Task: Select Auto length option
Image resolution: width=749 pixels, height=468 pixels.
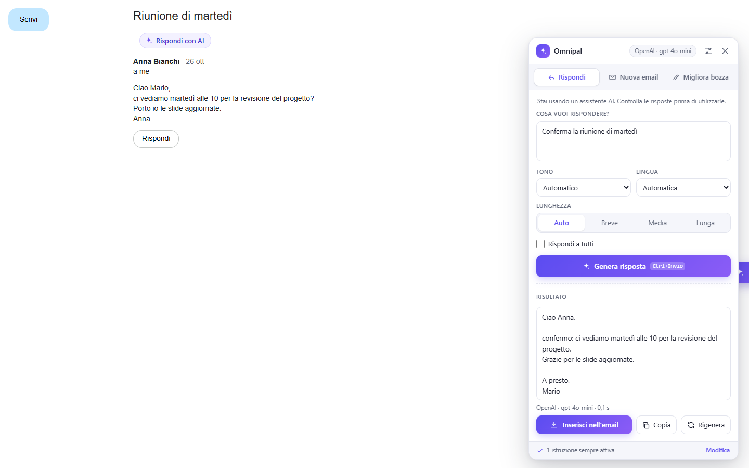Action: coord(561,223)
